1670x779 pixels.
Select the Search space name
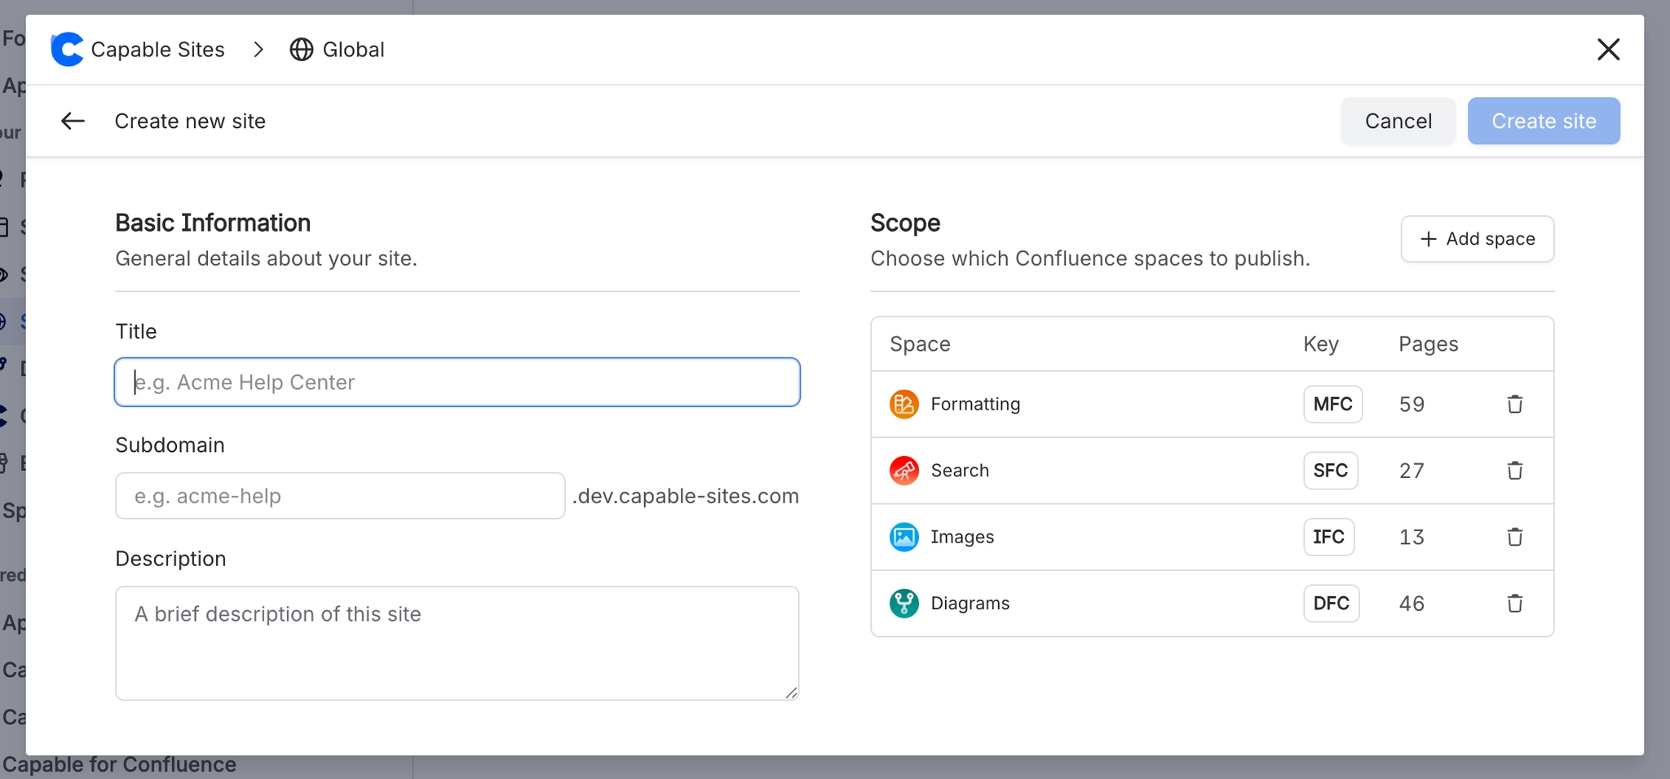tap(960, 471)
